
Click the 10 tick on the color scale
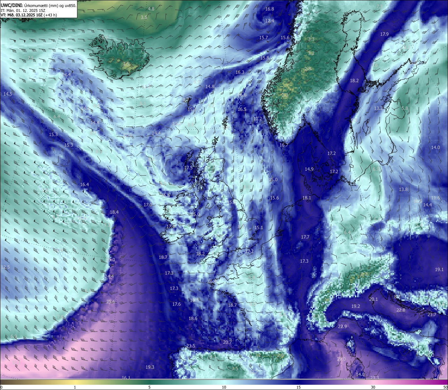coord(224,387)
